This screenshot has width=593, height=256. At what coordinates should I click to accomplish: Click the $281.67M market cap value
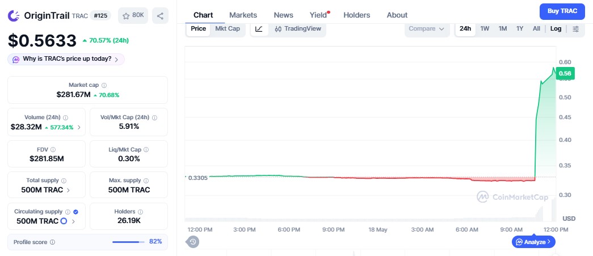tap(73, 95)
